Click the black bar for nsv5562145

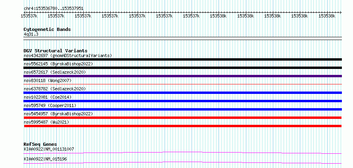(x=182, y=68)
